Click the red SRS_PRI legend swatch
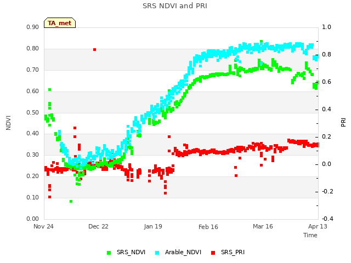The height and width of the screenshot is (263, 351). click(x=213, y=253)
